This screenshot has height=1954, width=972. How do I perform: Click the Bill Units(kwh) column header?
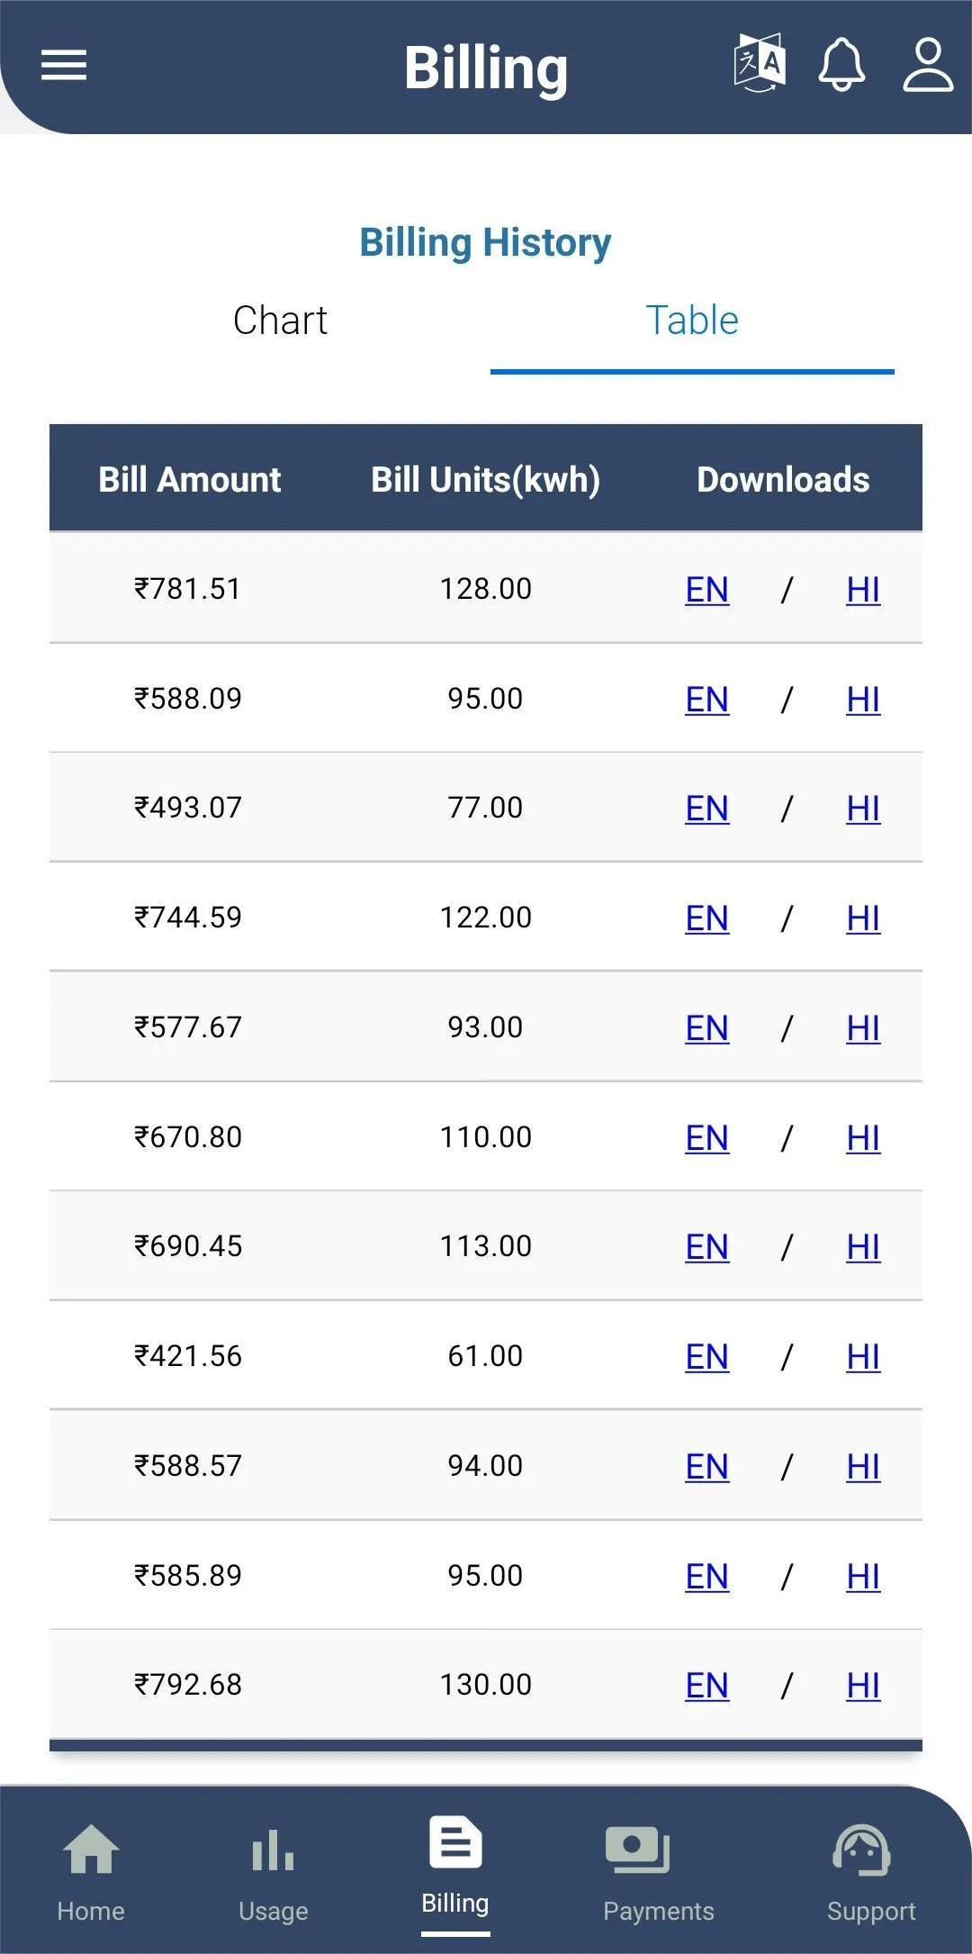(485, 480)
